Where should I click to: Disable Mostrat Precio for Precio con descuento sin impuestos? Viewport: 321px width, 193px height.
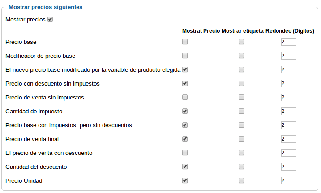(185, 83)
